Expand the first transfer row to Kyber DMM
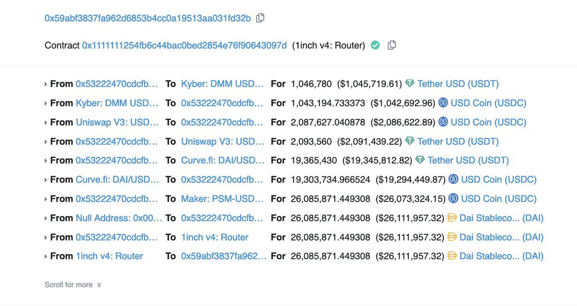The image size is (577, 306). (x=46, y=84)
